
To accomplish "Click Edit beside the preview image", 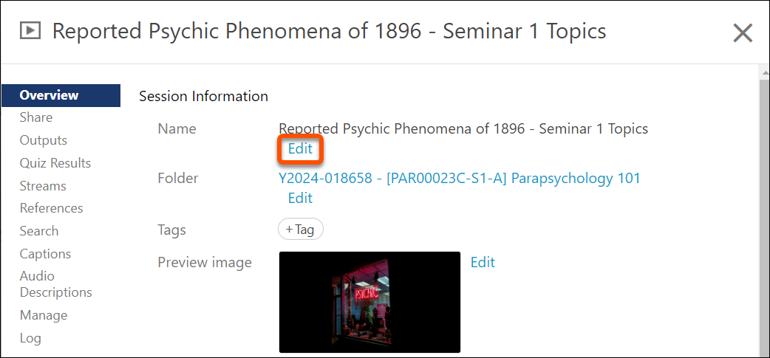I will 483,262.
